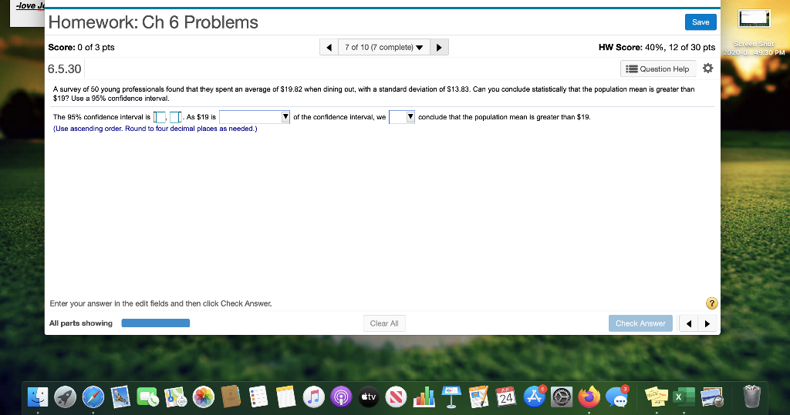Open FaceTime from the dock
Image resolution: width=790 pixels, height=415 pixels.
coord(148,397)
